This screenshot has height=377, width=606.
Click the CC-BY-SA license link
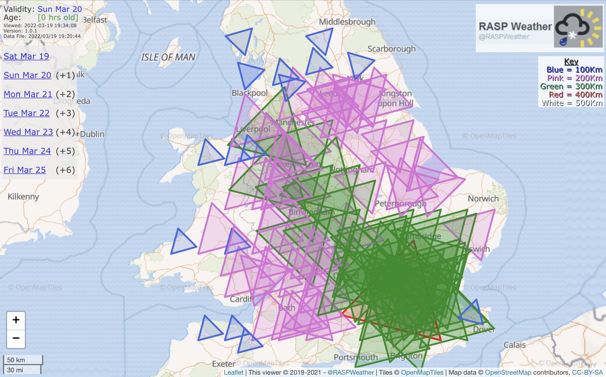[x=587, y=372]
